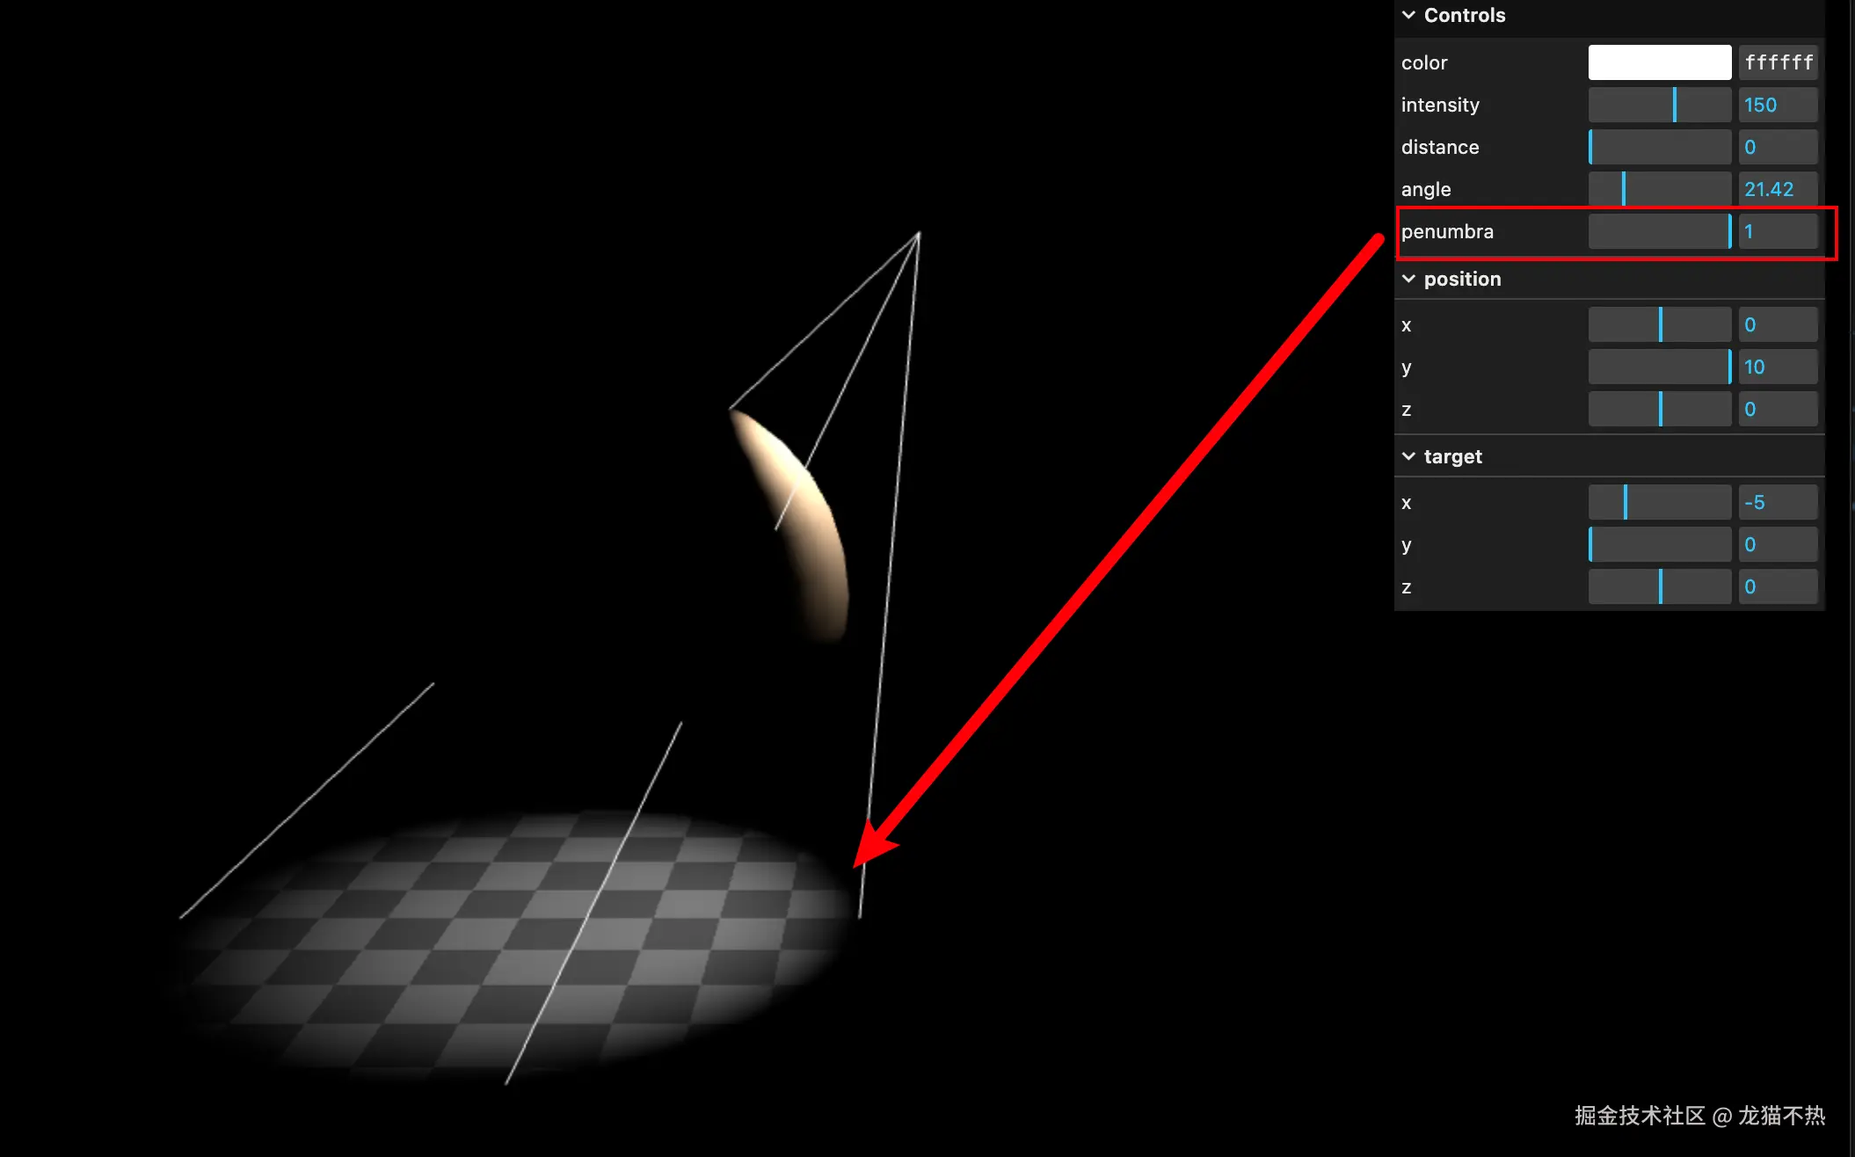Click the penumbra value field
Image resolution: width=1855 pixels, height=1157 pixels.
coord(1778,232)
